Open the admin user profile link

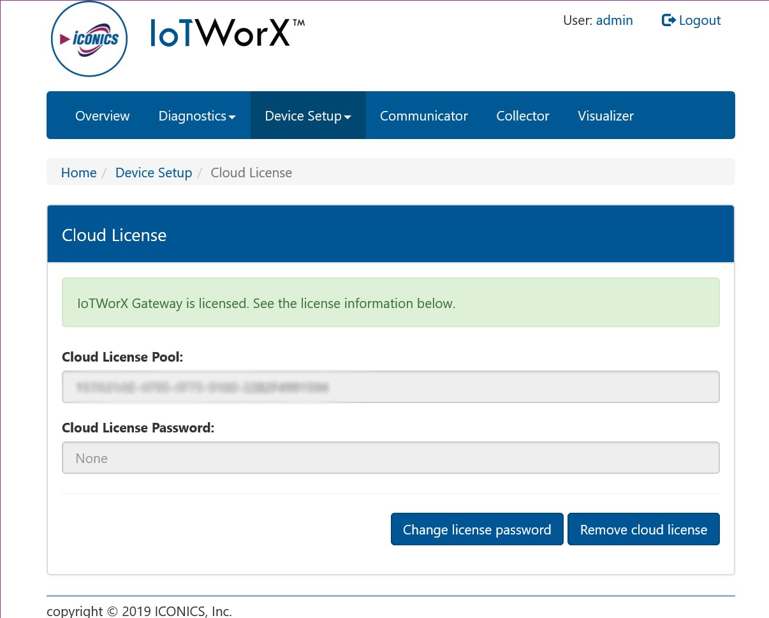(x=614, y=20)
